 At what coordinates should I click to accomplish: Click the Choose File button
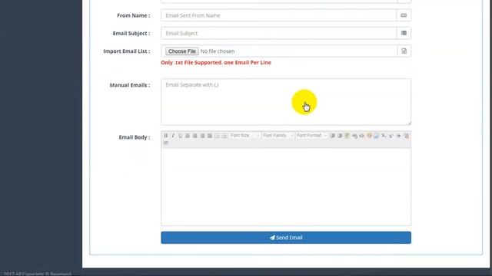tap(182, 51)
